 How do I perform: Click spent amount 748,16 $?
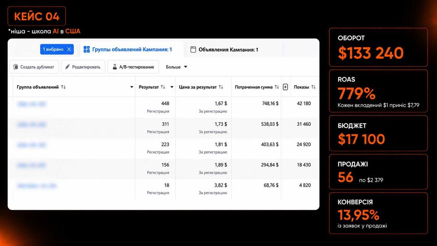click(270, 104)
